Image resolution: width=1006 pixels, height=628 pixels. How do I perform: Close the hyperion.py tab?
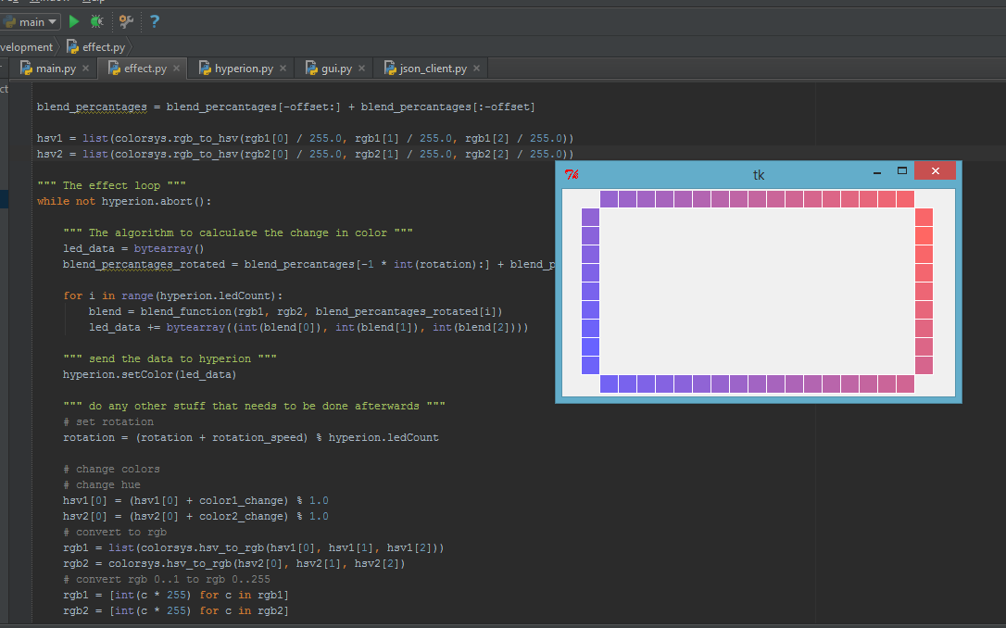[283, 68]
